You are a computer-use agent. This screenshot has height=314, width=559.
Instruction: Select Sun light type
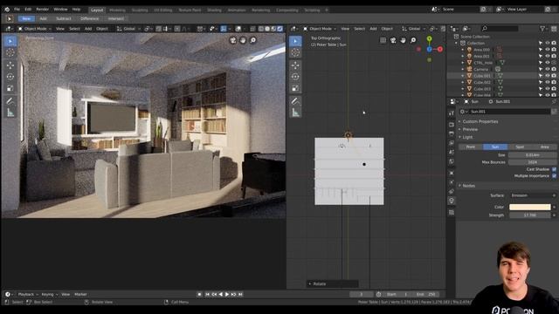(495, 147)
